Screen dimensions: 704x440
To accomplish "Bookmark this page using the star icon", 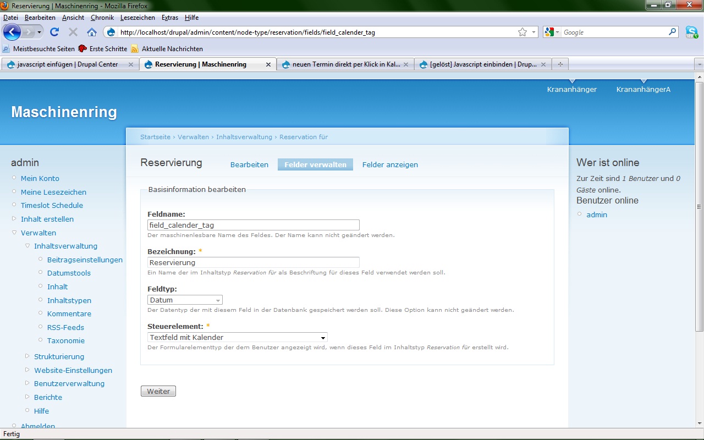I will tap(522, 32).
